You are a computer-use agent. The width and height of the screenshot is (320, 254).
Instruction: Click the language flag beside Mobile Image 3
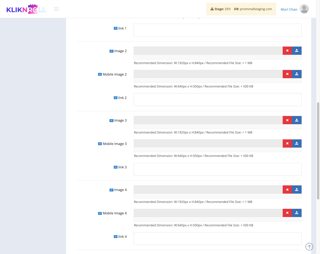[x=100, y=144]
